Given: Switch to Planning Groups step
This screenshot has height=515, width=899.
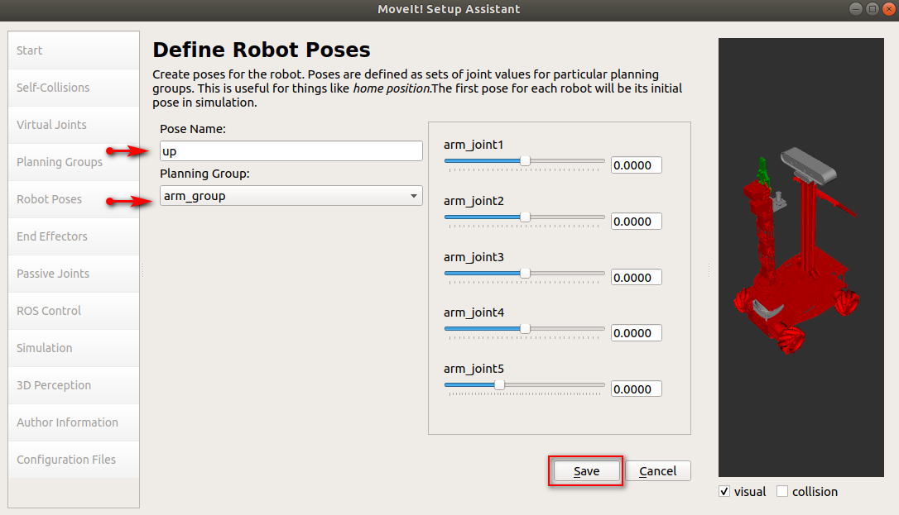Looking at the screenshot, I should coord(74,162).
